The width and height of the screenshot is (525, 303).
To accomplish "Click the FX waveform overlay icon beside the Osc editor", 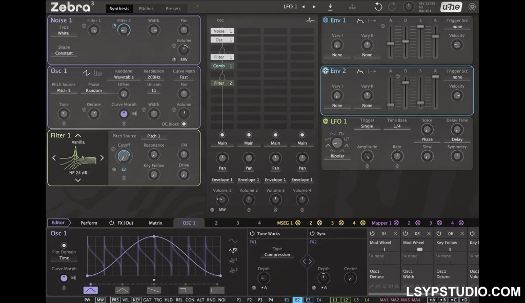I will (233, 250).
